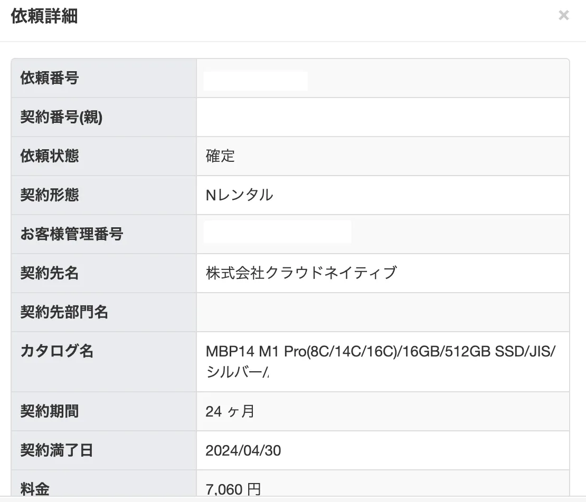The height and width of the screenshot is (502, 586).
Task: Click the 契約番号(親) row label
Action: point(61,118)
